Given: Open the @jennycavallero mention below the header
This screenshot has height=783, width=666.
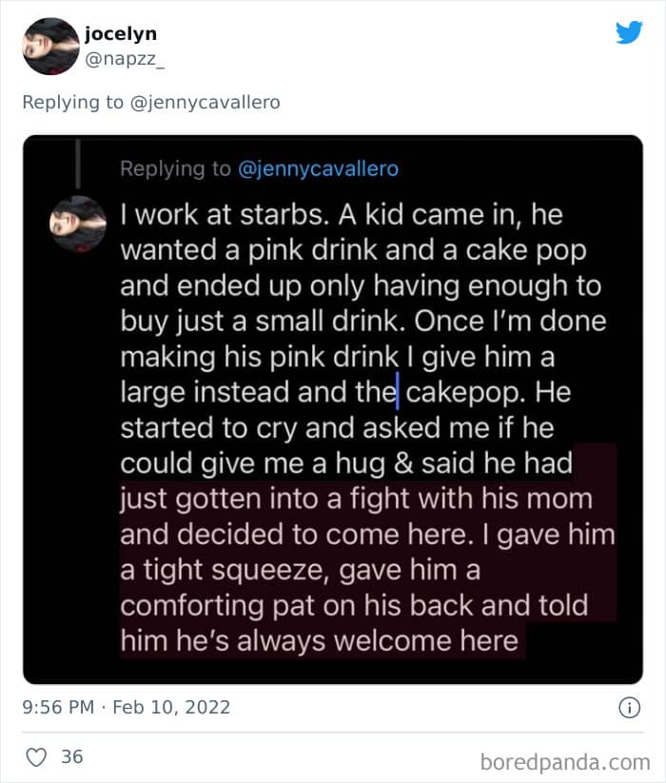Looking at the screenshot, I should point(205,102).
